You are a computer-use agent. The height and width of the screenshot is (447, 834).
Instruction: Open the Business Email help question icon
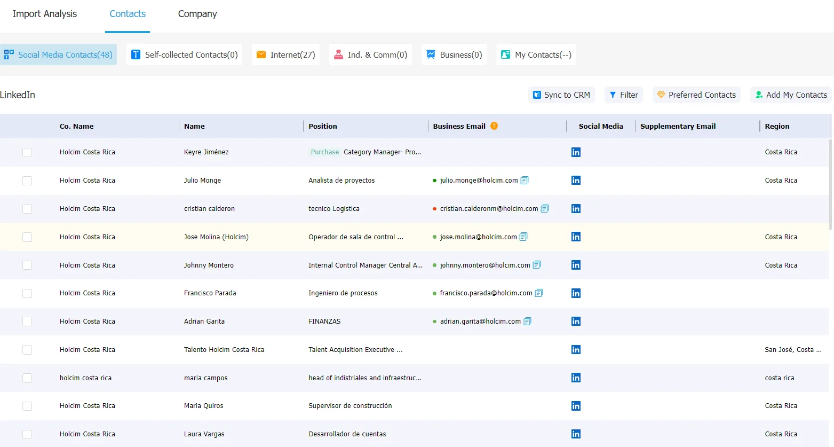coord(494,126)
